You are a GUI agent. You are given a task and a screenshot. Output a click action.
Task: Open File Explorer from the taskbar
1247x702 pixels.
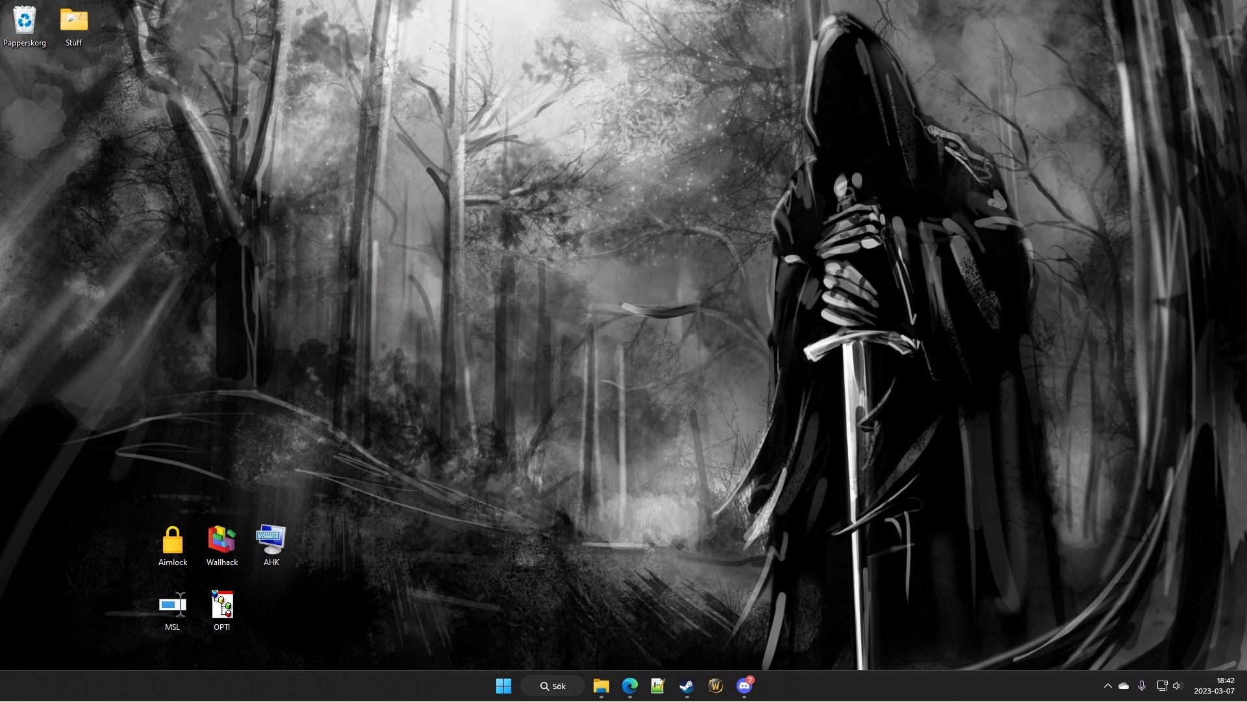[x=601, y=686]
